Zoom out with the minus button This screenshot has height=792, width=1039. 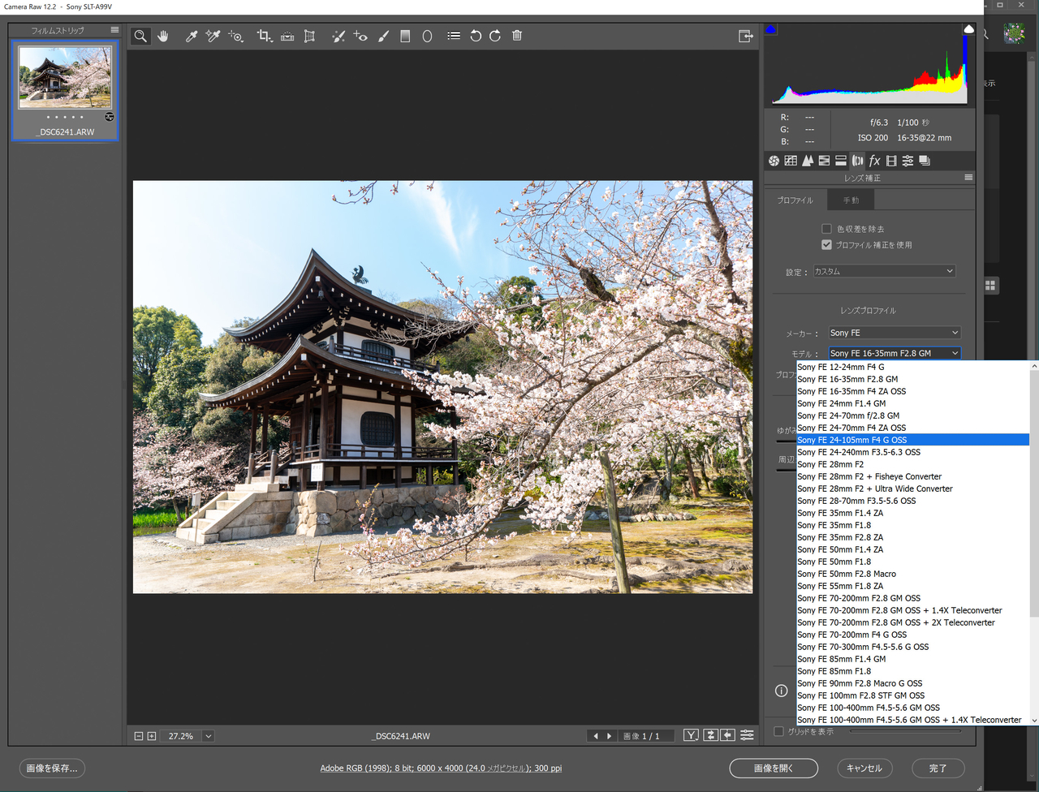[x=139, y=736]
